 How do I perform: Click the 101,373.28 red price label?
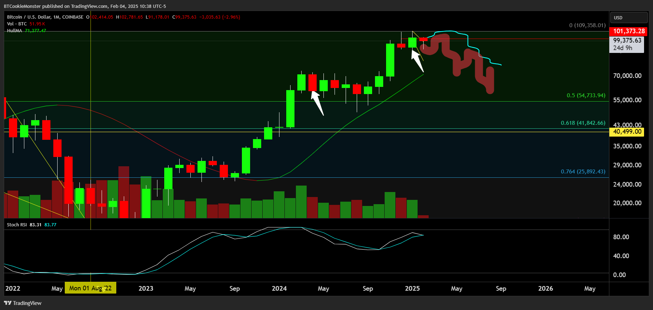[x=629, y=31]
